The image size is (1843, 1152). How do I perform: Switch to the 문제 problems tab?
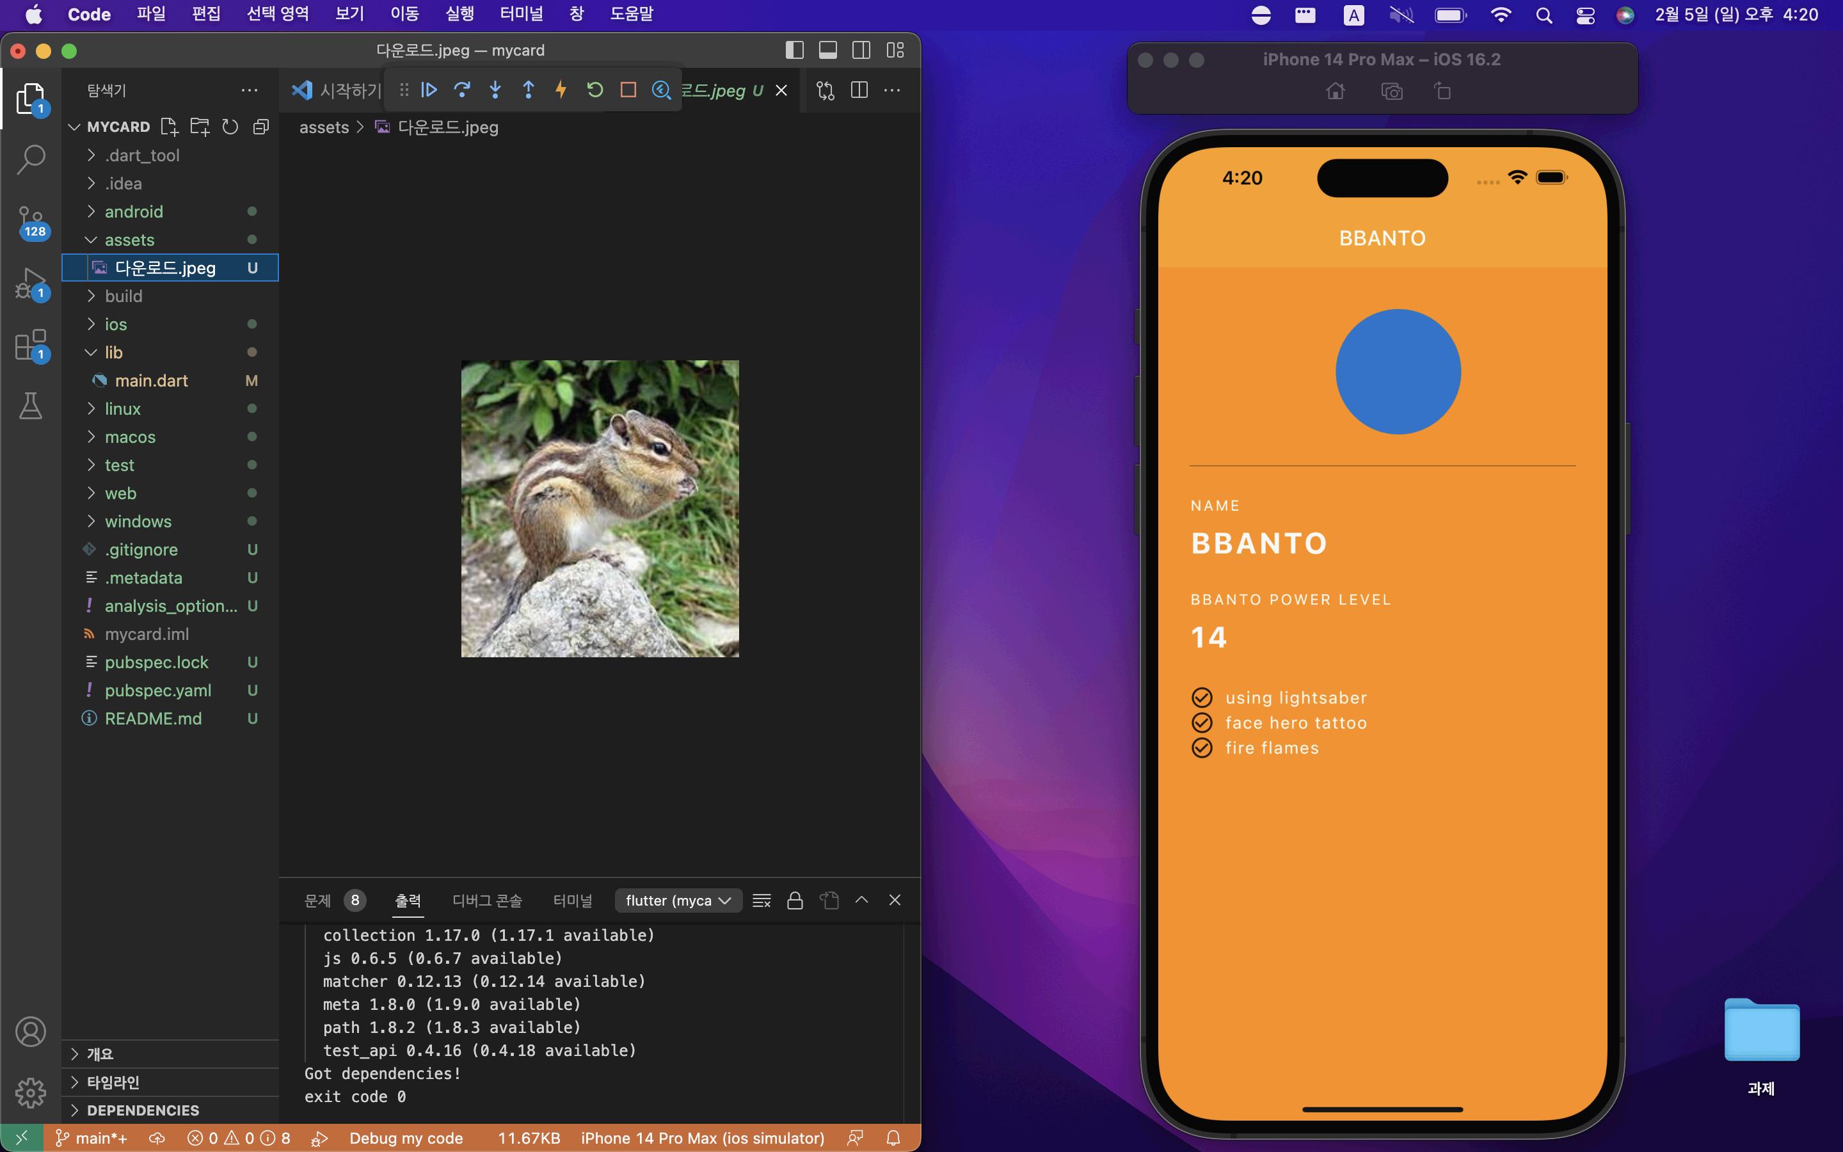tap(334, 900)
